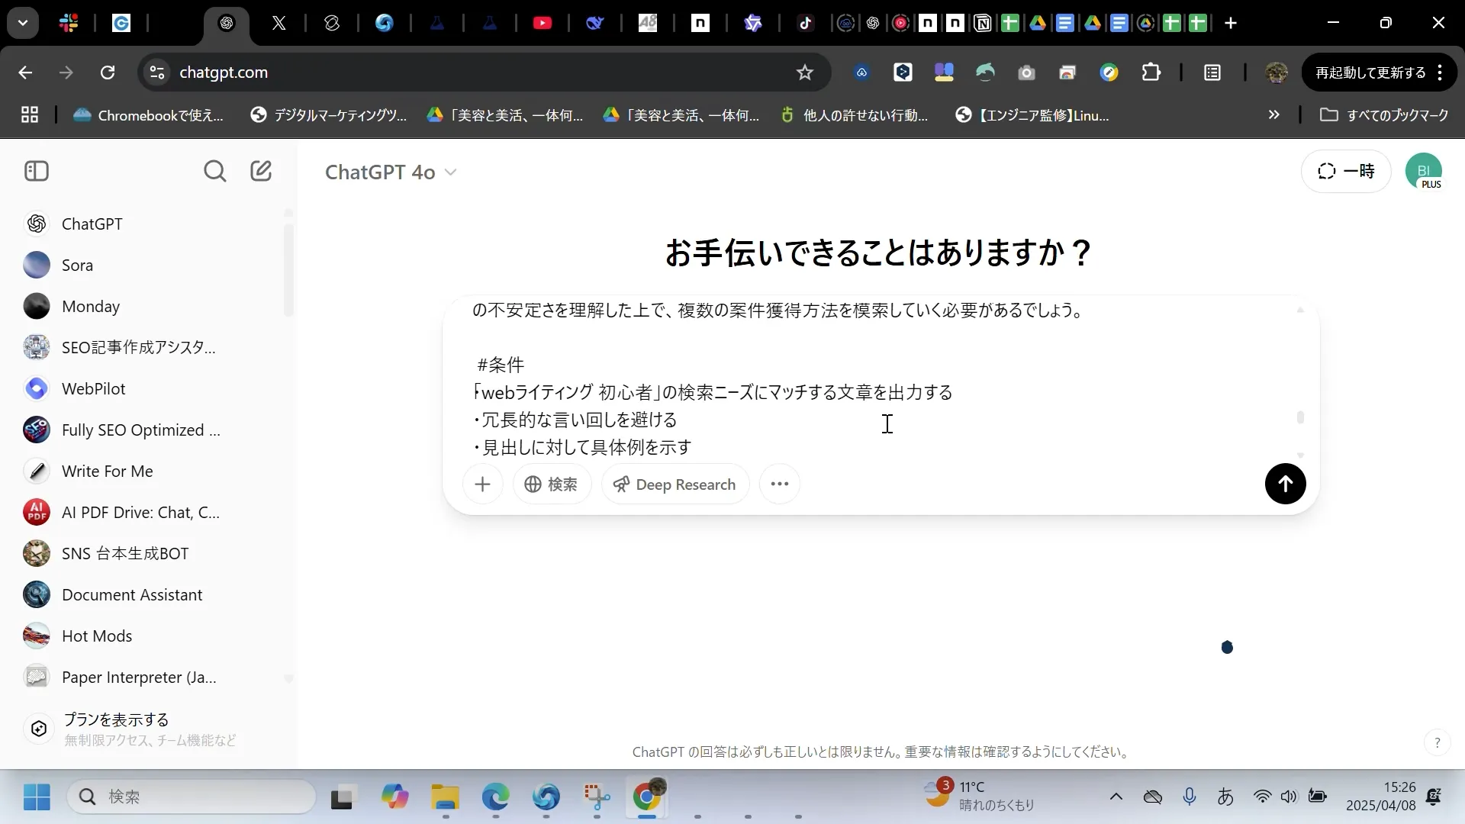Bookmark the page with the star icon
1465x824 pixels.
coord(805,72)
